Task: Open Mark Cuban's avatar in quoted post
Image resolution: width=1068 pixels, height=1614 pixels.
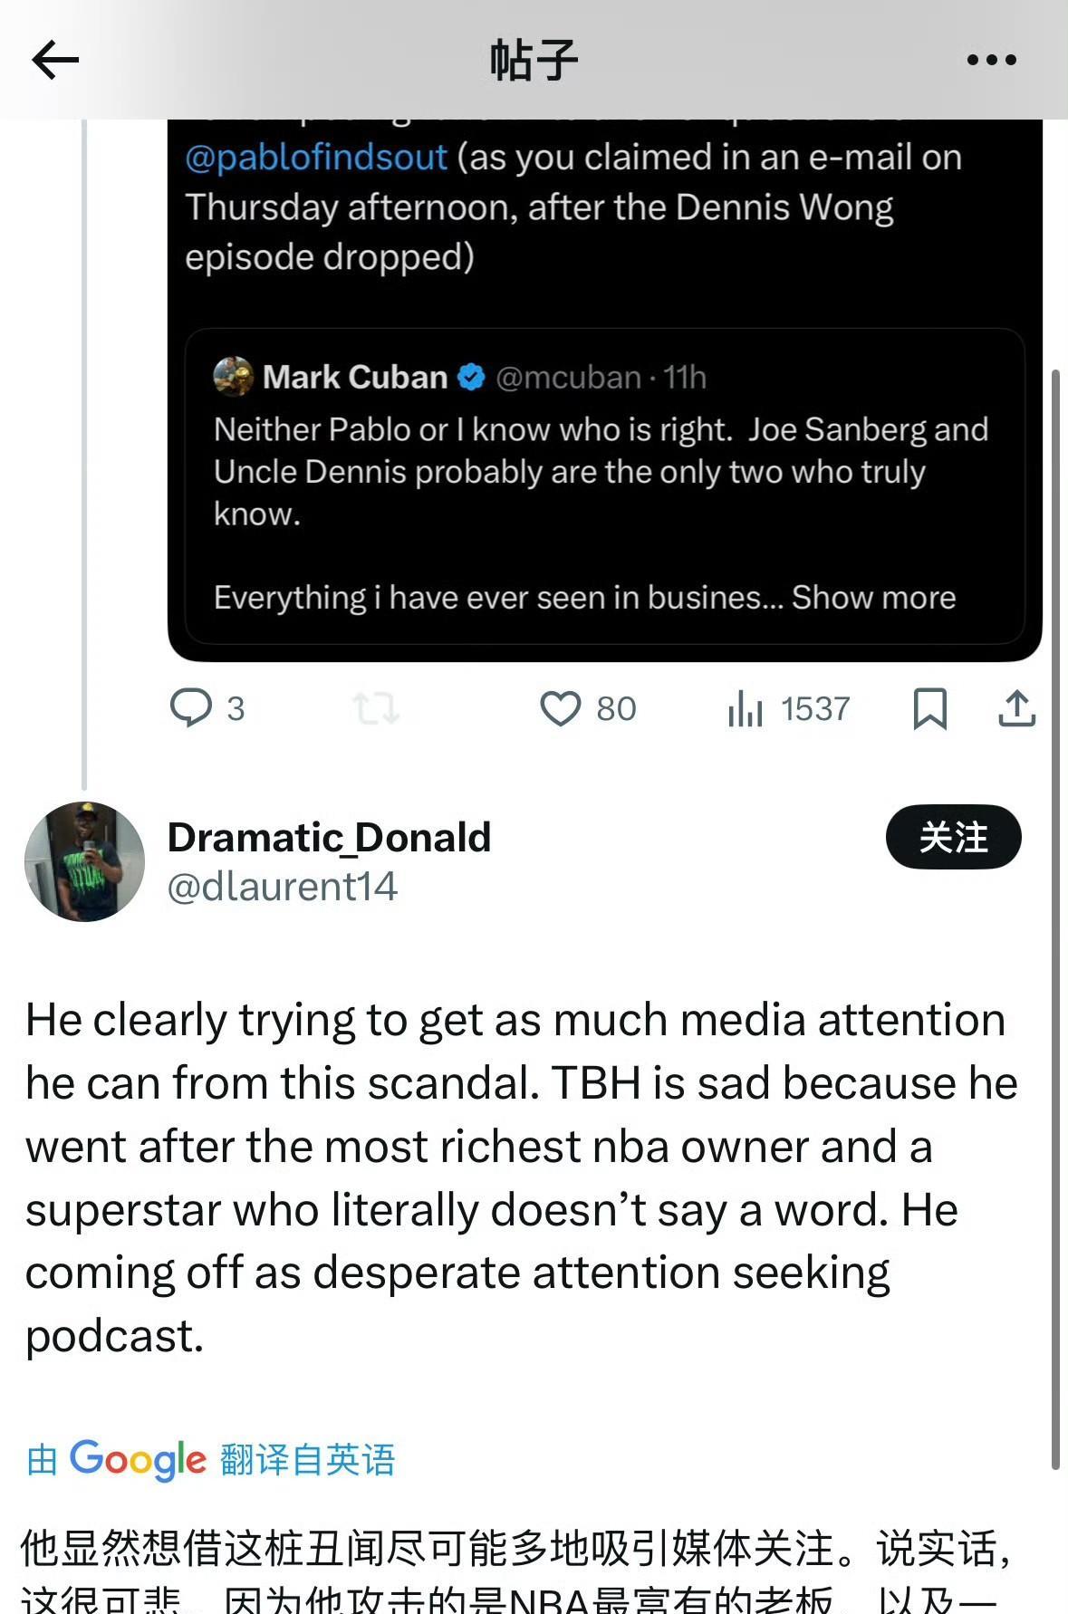Action: [x=234, y=377]
